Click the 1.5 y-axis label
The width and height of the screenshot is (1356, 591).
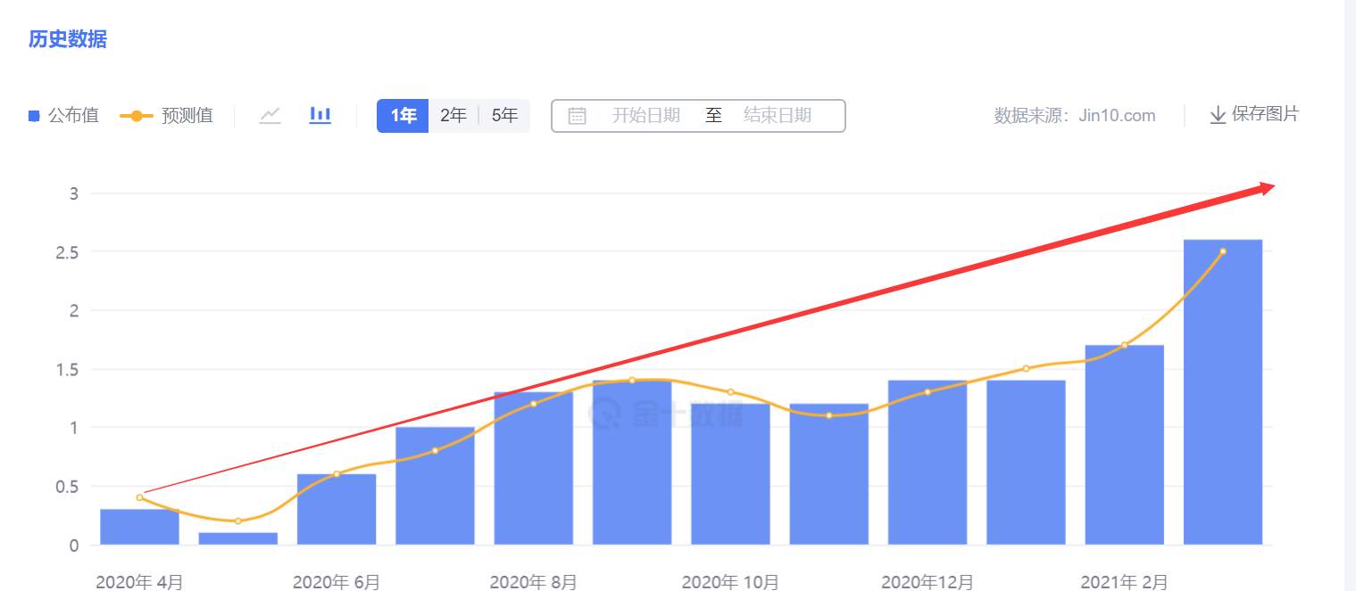click(68, 369)
